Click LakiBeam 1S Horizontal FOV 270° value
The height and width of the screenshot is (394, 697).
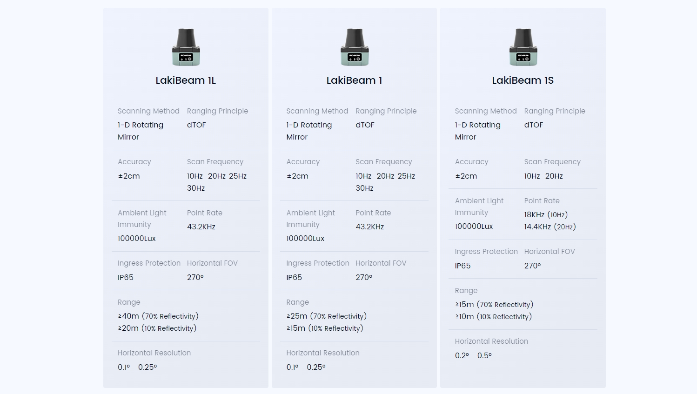[x=532, y=266]
